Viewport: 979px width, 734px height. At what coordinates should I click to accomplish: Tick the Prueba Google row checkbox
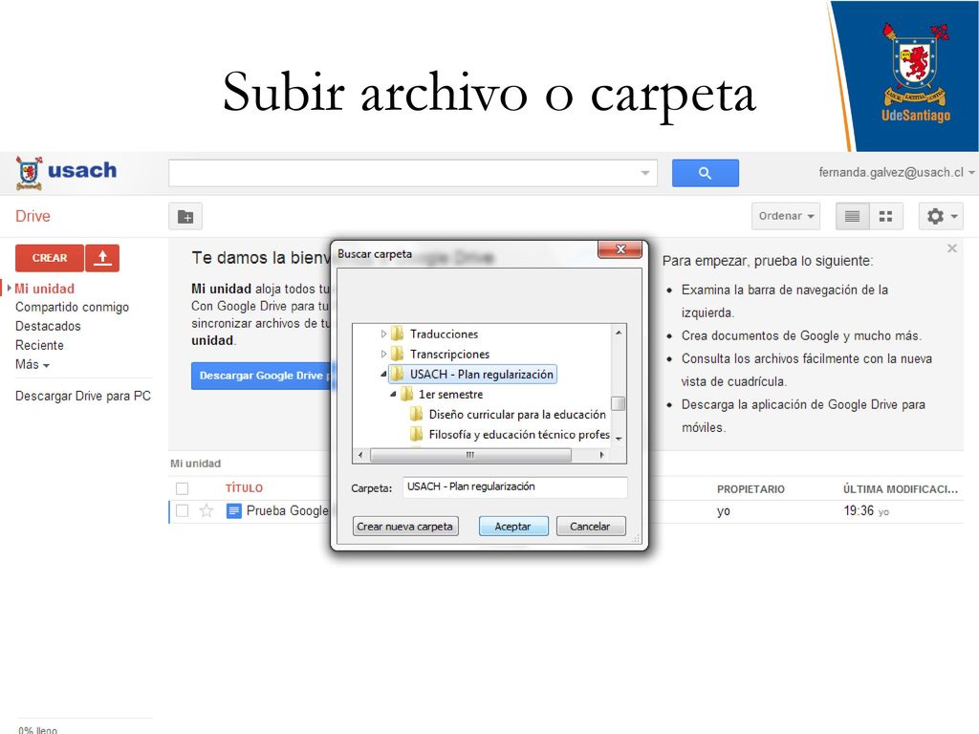click(x=183, y=511)
